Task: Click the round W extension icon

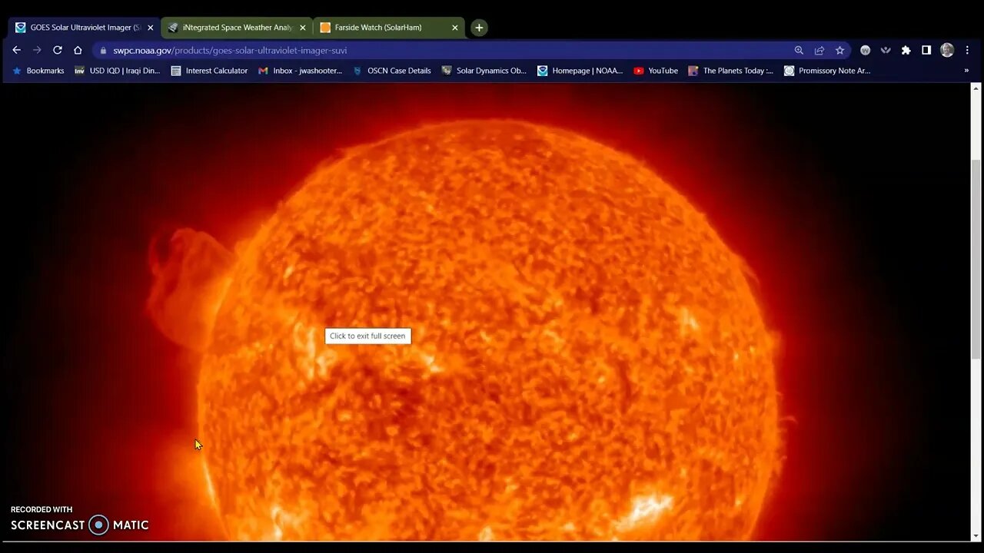Action: tap(866, 50)
